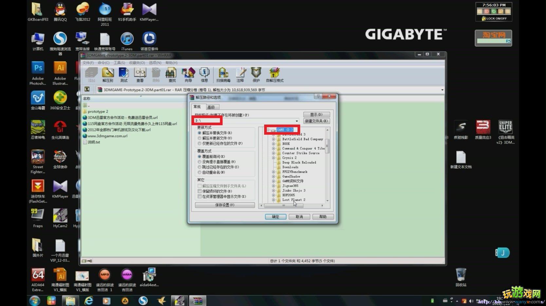Viewport: 546px width, 306px height.
Task: Open the 360安全卫士 desktop icon
Action: (60, 100)
